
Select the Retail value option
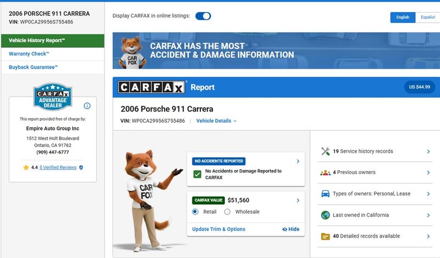pos(195,212)
